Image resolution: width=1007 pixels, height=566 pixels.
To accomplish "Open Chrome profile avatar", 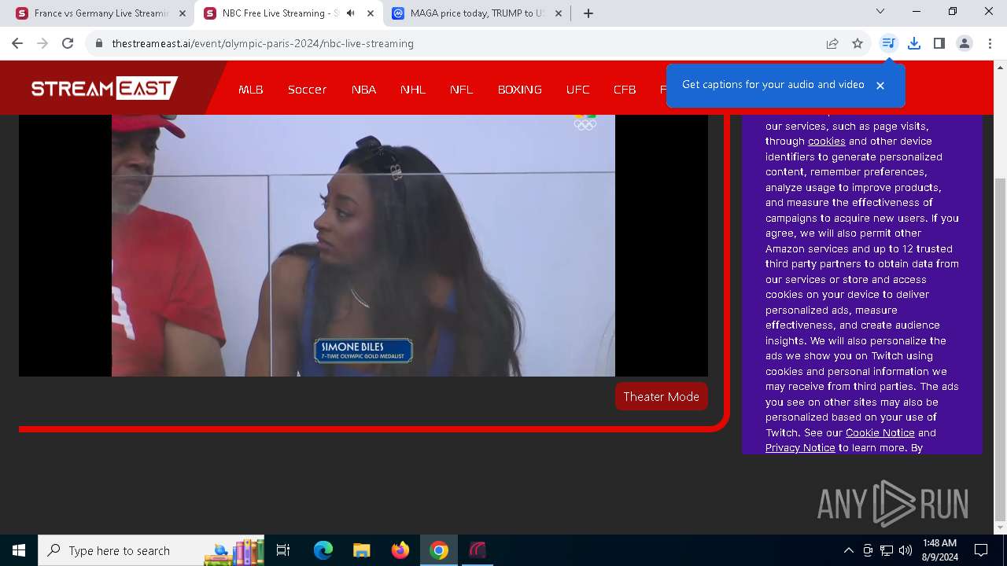I will coord(965,43).
